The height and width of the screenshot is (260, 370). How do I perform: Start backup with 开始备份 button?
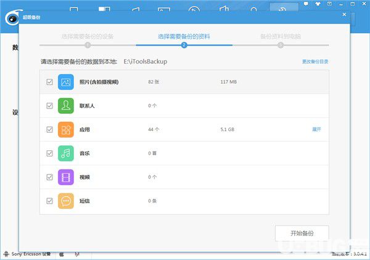(x=302, y=233)
